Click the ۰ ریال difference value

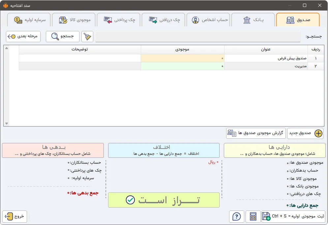tap(213, 162)
